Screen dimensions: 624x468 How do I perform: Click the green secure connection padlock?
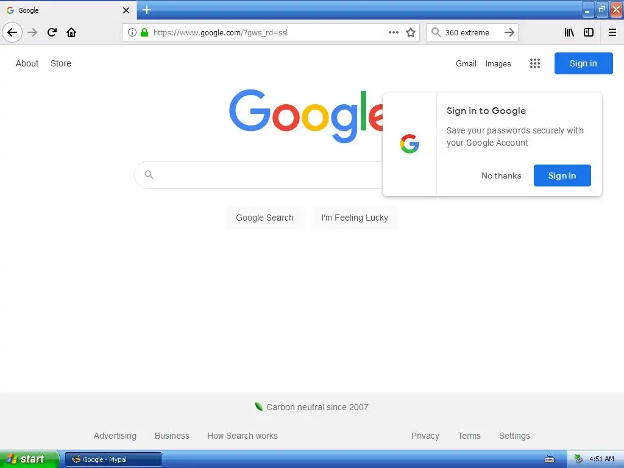[x=144, y=32]
